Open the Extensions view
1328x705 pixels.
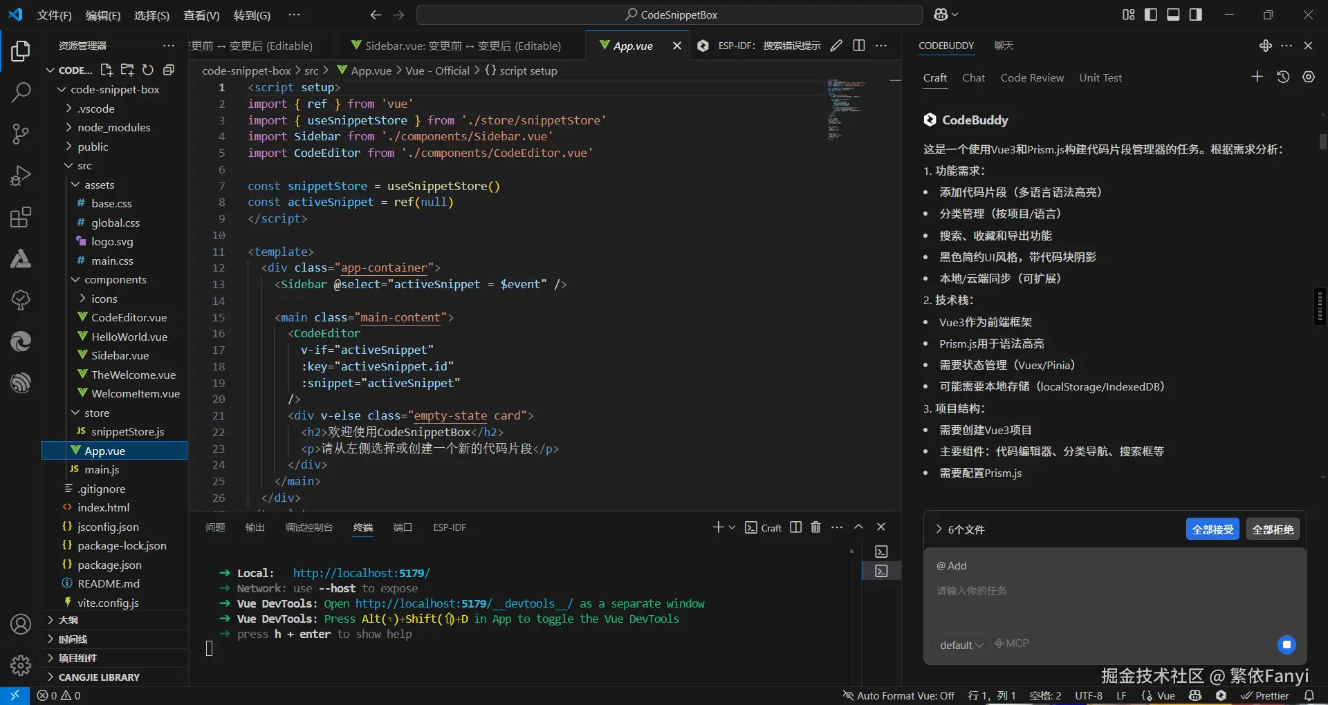(x=21, y=217)
